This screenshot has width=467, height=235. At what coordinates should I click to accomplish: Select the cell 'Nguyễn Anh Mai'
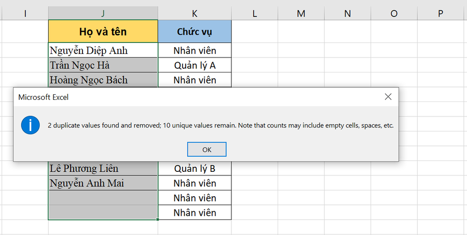[x=103, y=183]
